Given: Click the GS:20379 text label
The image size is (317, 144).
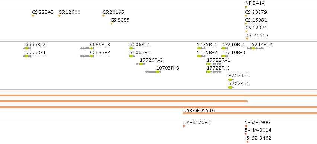Looking at the screenshot, I should (x=256, y=12).
